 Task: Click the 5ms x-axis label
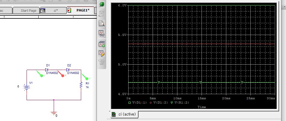pyautogui.click(x=153, y=98)
